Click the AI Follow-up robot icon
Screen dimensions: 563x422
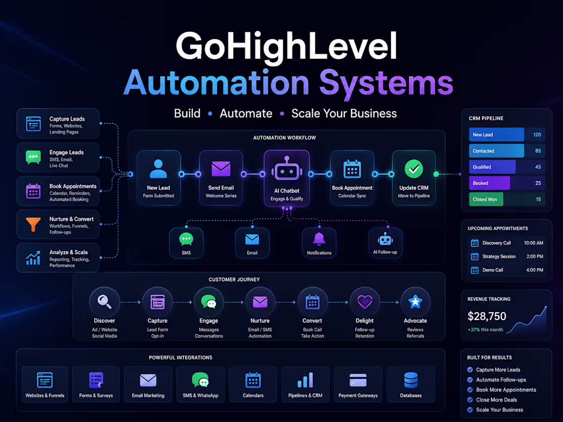(385, 239)
